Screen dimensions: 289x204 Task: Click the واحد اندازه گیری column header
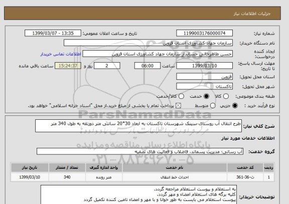coord(104,167)
